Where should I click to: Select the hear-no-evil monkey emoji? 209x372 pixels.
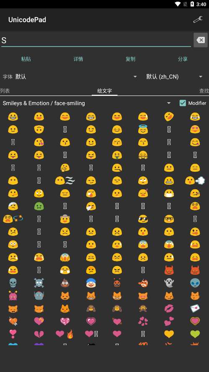[x=117, y=308]
